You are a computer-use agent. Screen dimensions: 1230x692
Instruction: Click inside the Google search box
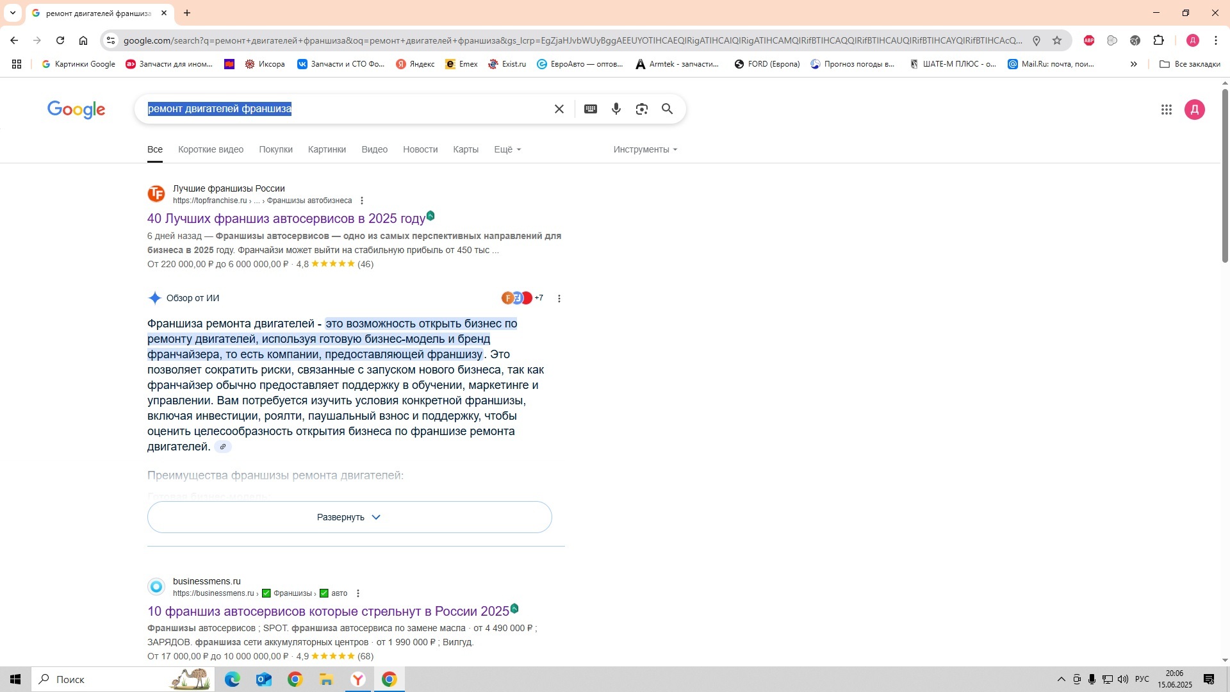pos(346,109)
